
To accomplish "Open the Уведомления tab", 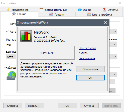I will (18, 10).
